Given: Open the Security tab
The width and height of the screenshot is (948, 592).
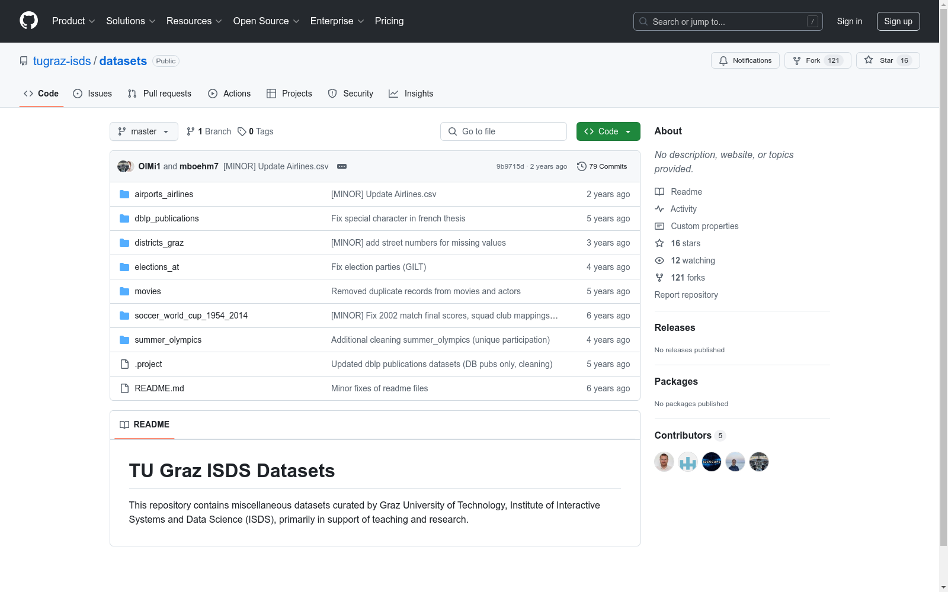Looking at the screenshot, I should 351,94.
